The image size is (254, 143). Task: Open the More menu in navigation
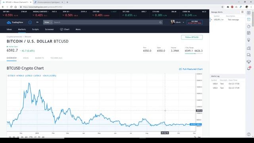[x=78, y=29]
